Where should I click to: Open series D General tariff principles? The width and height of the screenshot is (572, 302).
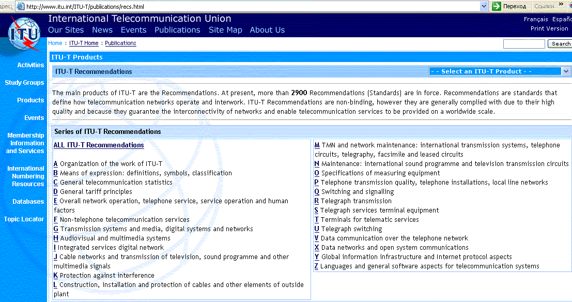(55, 192)
